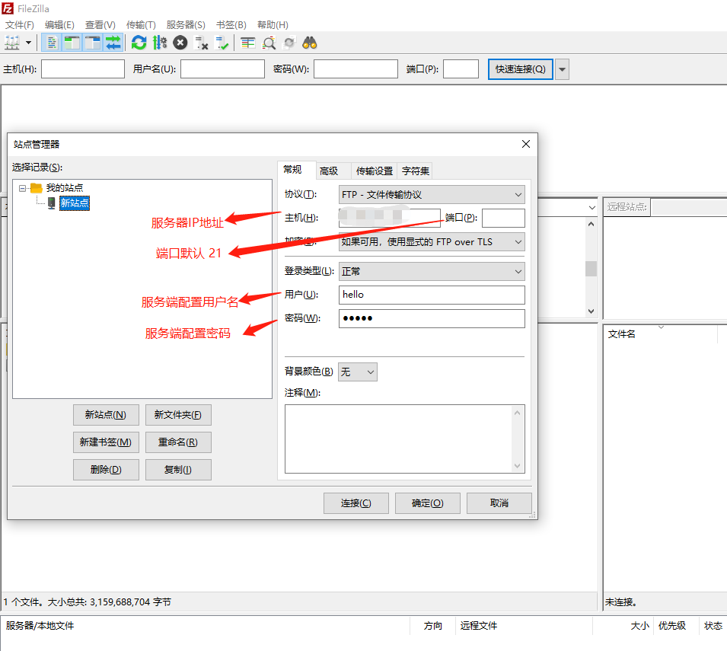Click the 新站点(N) button
Viewport: 727px width, 651px height.
click(x=106, y=415)
